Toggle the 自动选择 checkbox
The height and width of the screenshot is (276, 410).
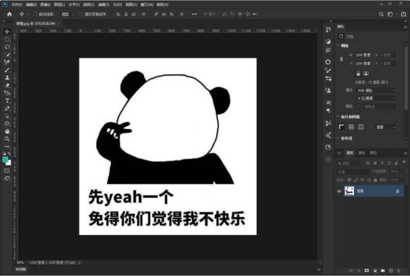(x=35, y=14)
